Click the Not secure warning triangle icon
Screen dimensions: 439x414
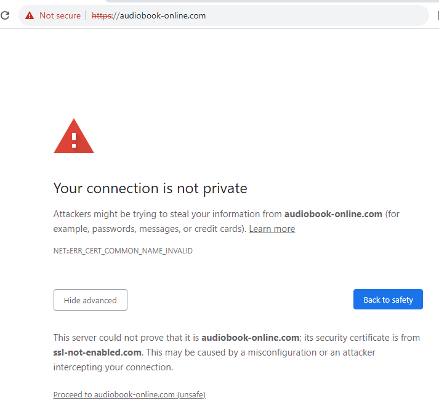pos(30,15)
